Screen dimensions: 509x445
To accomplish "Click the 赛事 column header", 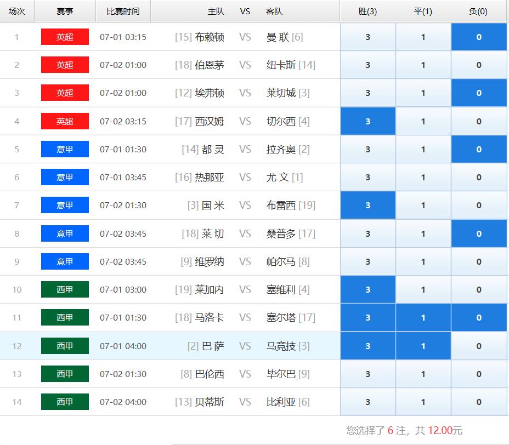I will pos(65,12).
